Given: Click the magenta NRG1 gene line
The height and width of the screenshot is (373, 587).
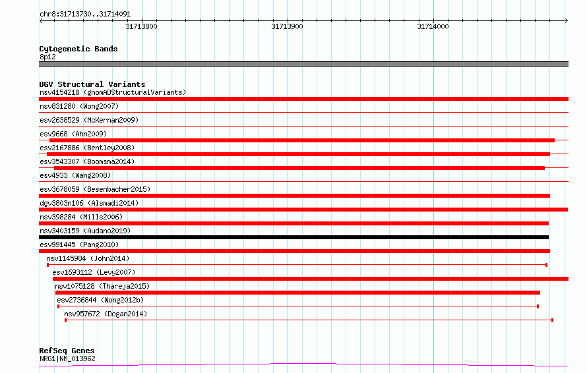Looking at the screenshot, I should coord(303,365).
